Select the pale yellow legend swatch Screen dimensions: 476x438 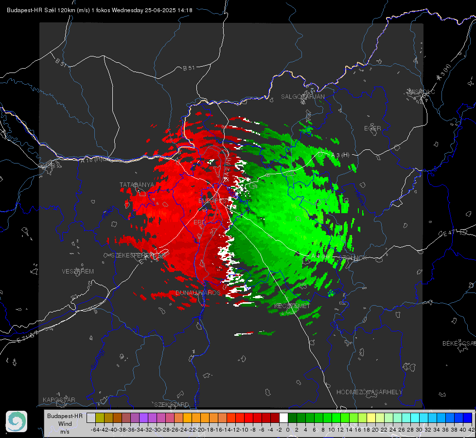pyautogui.click(x=371, y=418)
